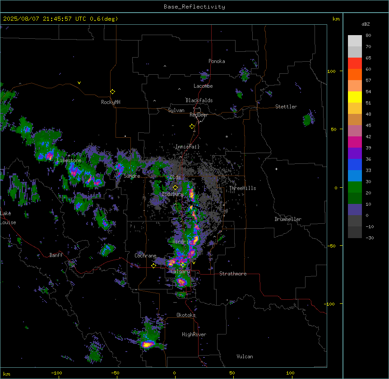Click the Strathmore label
389x379 pixels.
click(x=233, y=274)
